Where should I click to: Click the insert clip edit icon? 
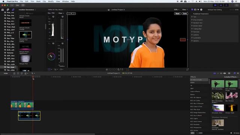[x=18, y=73]
